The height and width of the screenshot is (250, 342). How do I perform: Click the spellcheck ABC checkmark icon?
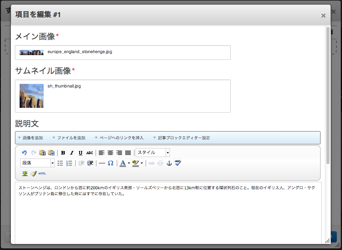coord(178,163)
